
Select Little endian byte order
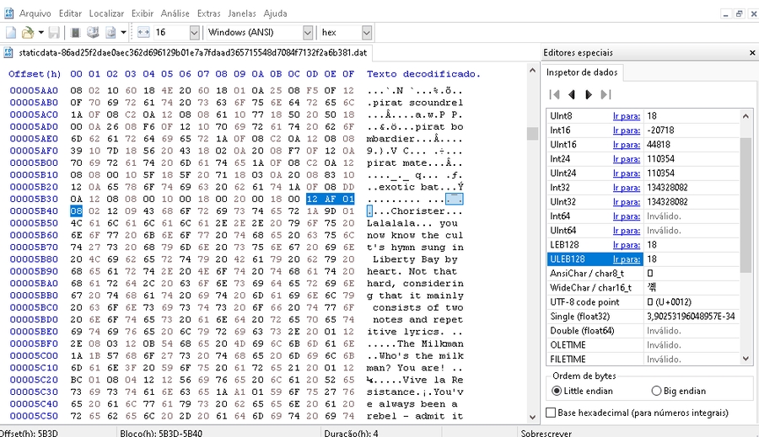coord(557,391)
